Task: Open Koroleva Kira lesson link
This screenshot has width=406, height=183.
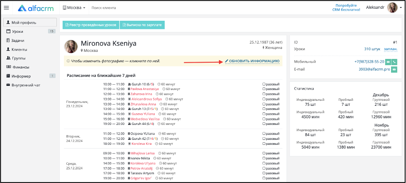Action: [141, 144]
